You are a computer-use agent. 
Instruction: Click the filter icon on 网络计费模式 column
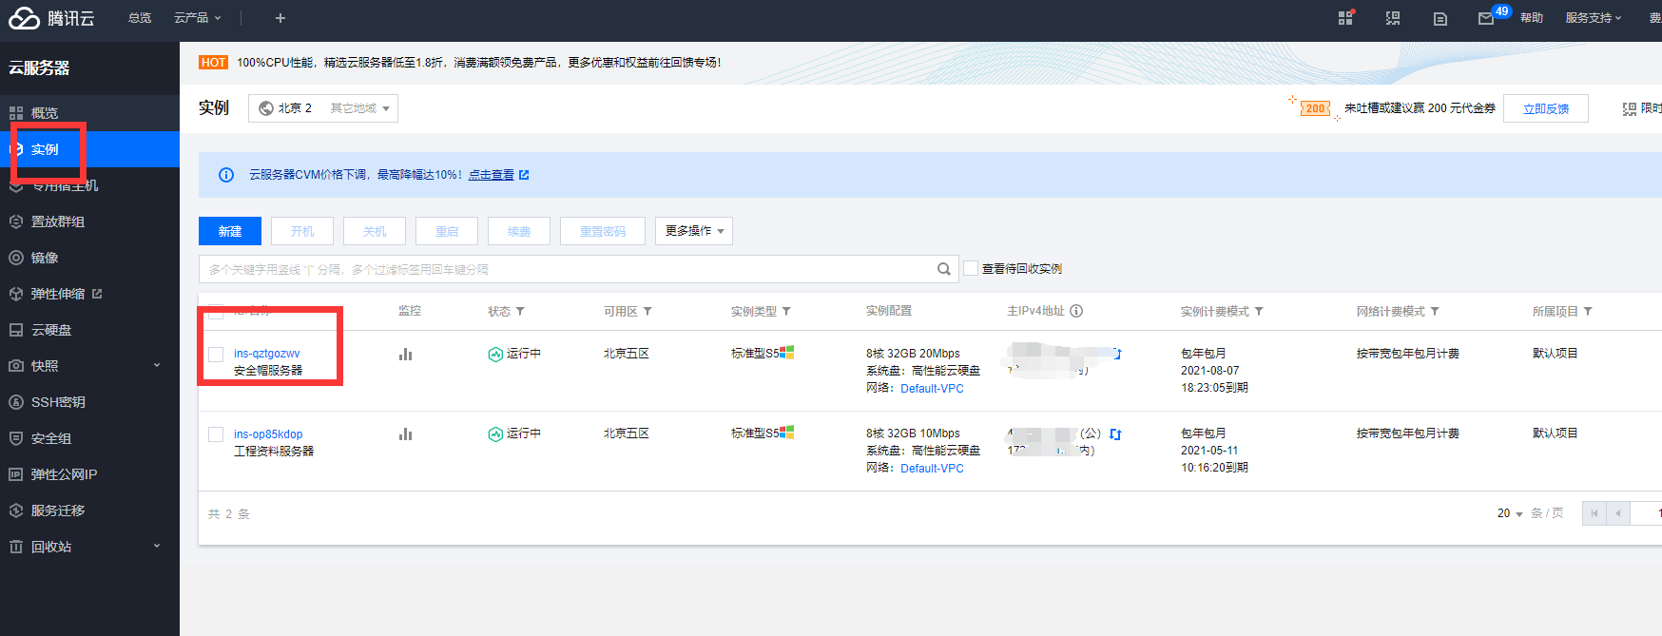coord(1435,311)
